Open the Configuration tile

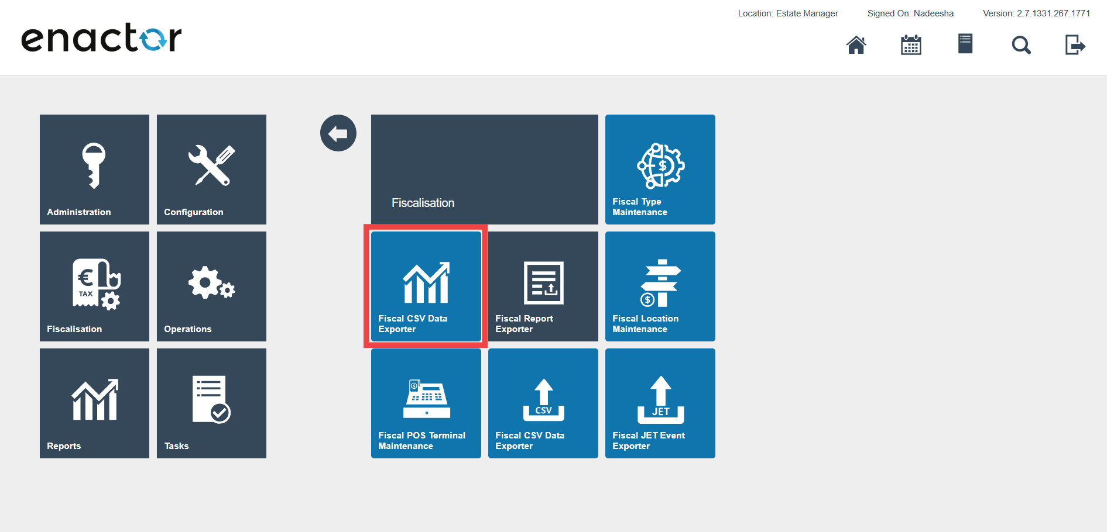pos(211,170)
